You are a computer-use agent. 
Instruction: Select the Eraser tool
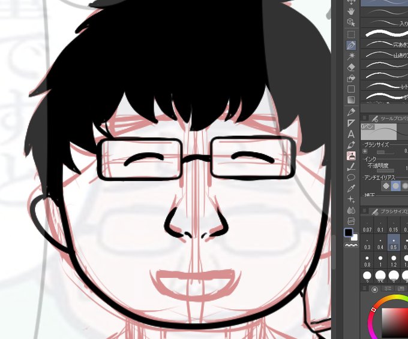(x=351, y=67)
